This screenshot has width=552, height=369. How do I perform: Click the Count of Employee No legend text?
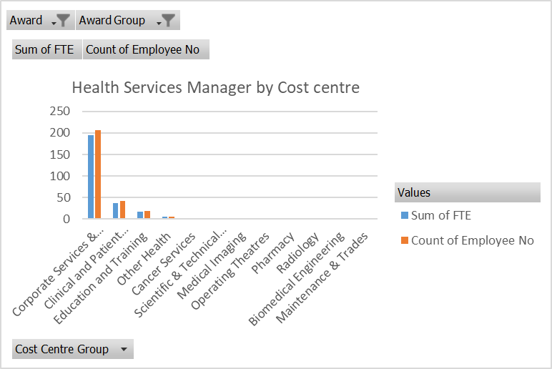click(472, 240)
